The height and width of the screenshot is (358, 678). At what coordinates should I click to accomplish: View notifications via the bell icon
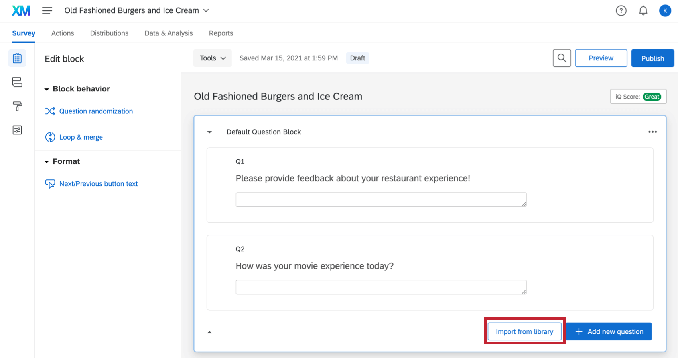pyautogui.click(x=643, y=10)
